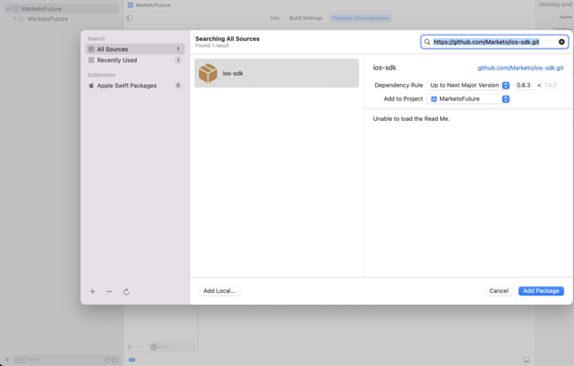Switch to the Info tab
Screen dimensions: 574x366
[x=275, y=18]
